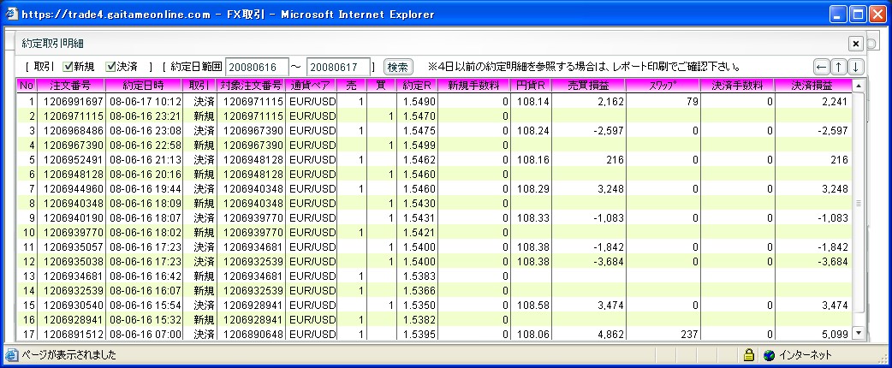Click the left arrow navigation button
The width and height of the screenshot is (892, 368).
pos(822,67)
